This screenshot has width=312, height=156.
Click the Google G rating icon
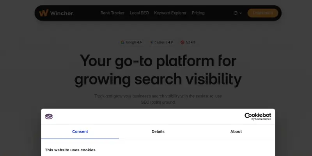click(122, 43)
